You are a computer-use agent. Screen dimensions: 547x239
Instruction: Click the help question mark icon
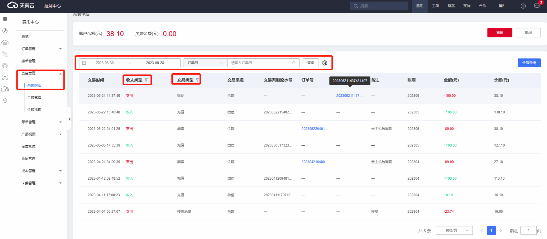[523, 6]
